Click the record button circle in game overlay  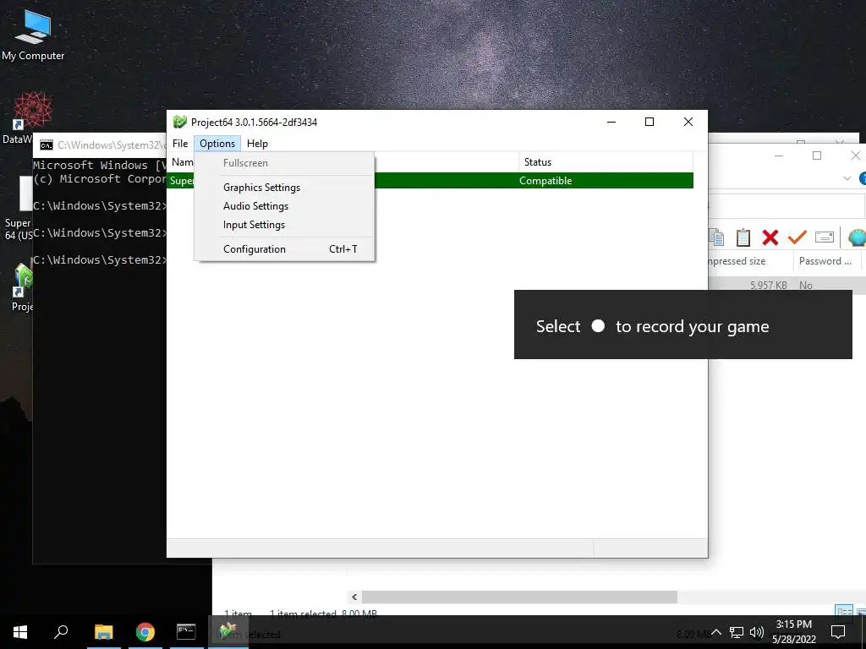coord(598,325)
